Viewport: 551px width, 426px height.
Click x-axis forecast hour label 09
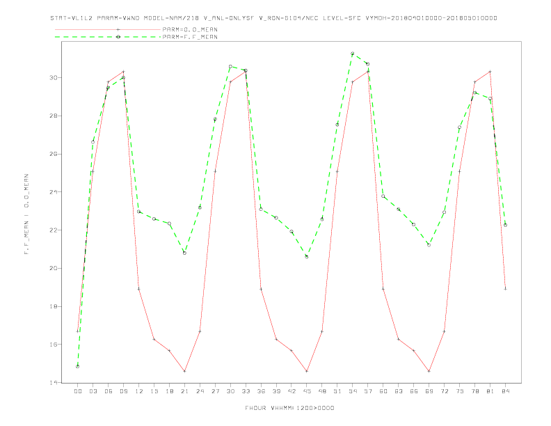click(123, 391)
